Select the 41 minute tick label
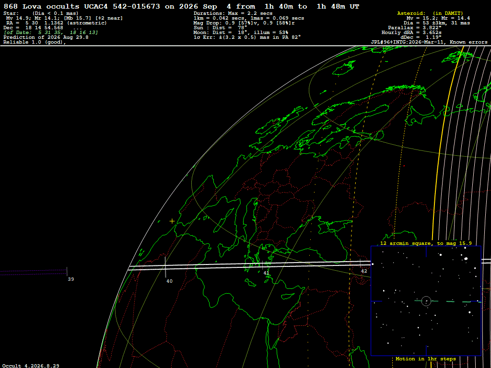The image size is (491, 368). [266, 273]
